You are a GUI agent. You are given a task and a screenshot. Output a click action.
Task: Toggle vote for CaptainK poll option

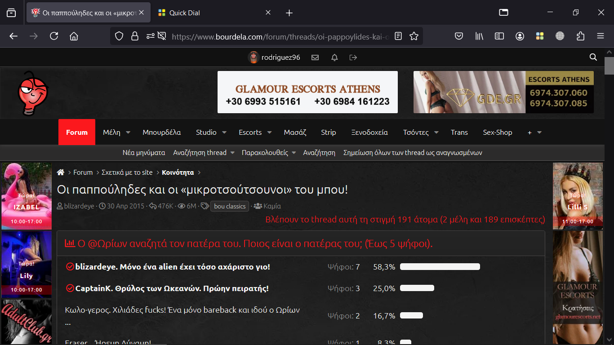[x=70, y=288]
